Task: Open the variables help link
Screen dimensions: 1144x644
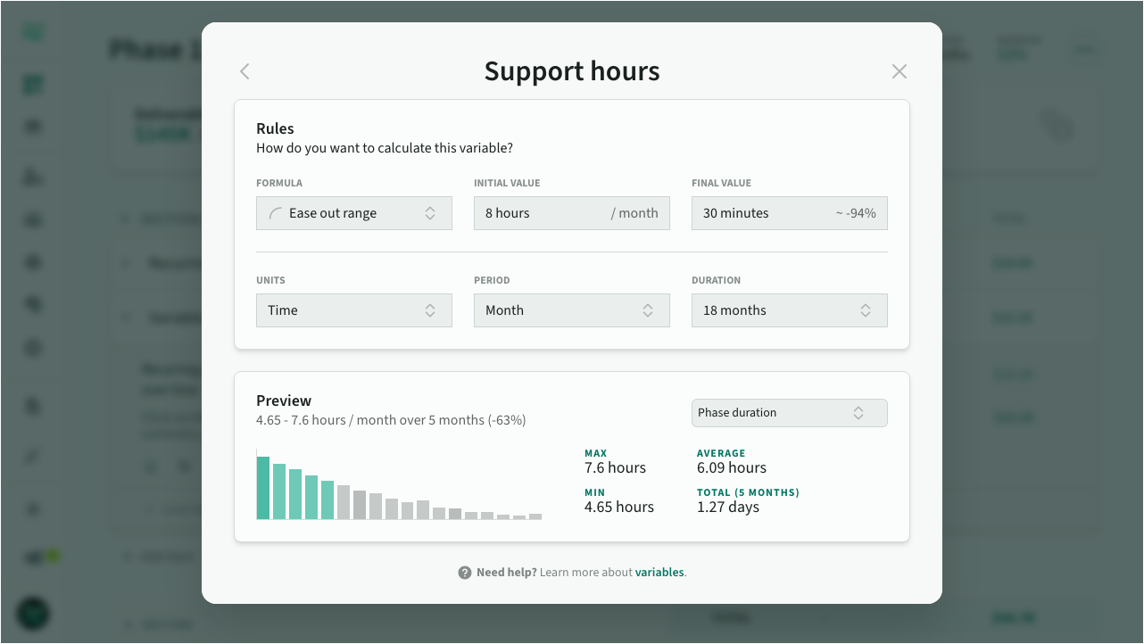Action: click(659, 573)
